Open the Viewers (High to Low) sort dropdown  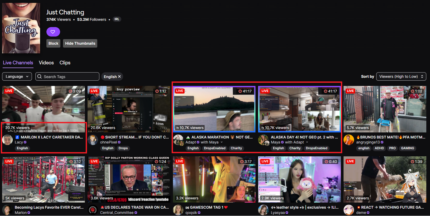(401, 76)
